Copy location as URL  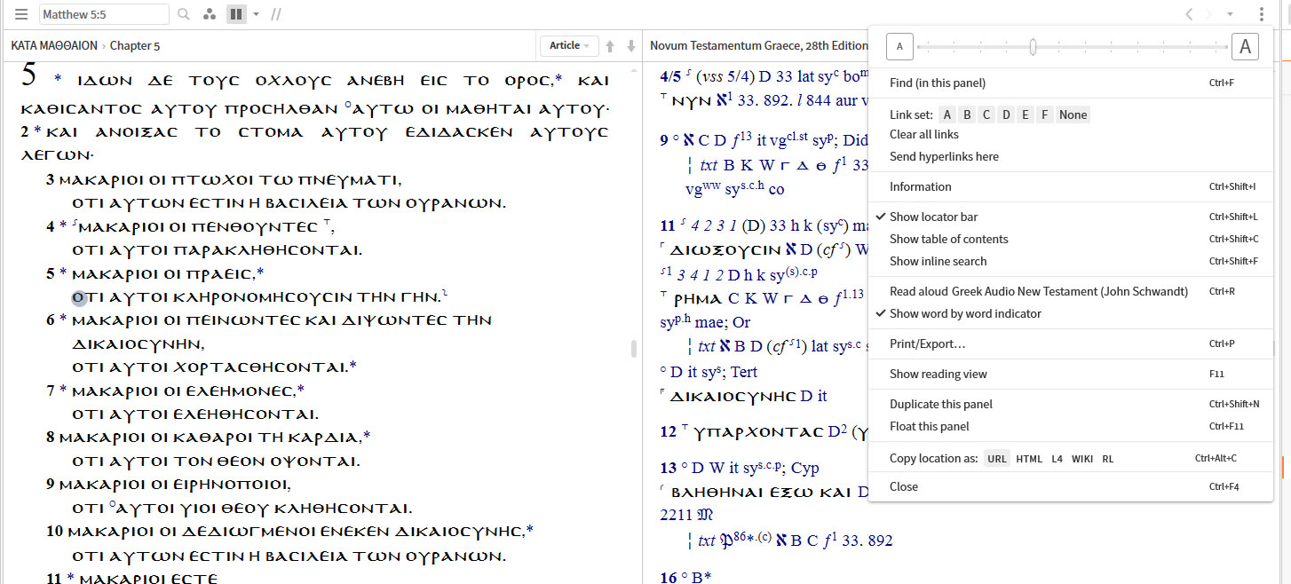point(997,459)
